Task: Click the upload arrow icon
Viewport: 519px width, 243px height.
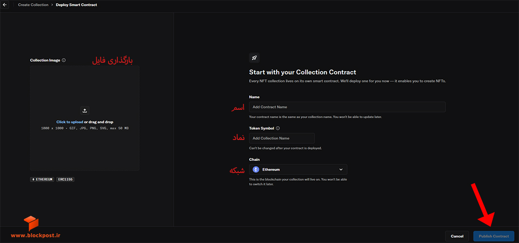Action: tap(85, 111)
